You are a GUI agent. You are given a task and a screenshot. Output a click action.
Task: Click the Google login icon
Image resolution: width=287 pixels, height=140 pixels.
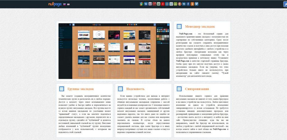(142, 4)
